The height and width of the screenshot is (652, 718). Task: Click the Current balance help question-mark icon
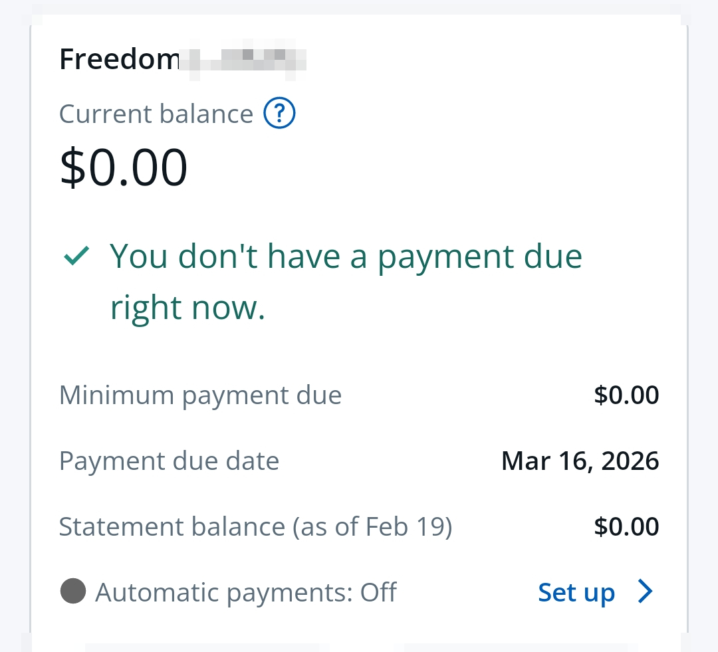[x=279, y=114]
